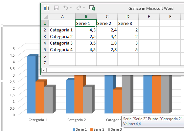Image resolution: width=184 pixels, height=131 pixels.
Task: Click the orange Serie 2 legend entry
Action: [x=97, y=129]
